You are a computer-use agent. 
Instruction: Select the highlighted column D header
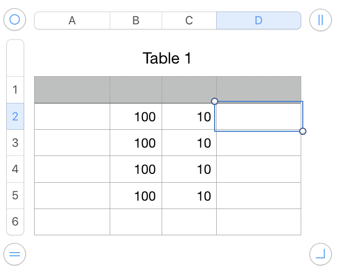click(x=259, y=20)
